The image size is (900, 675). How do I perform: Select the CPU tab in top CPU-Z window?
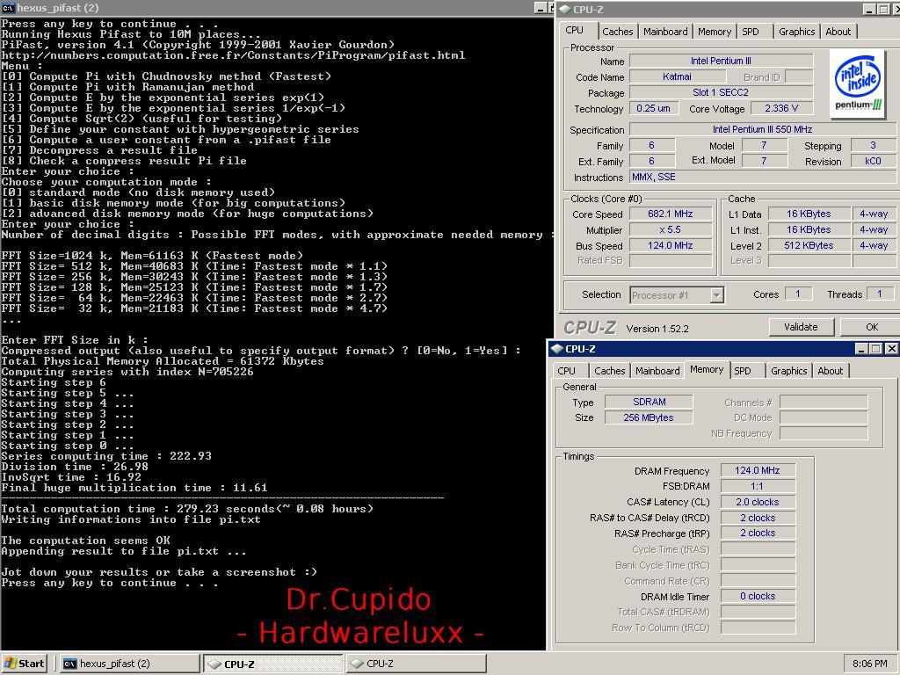575,31
